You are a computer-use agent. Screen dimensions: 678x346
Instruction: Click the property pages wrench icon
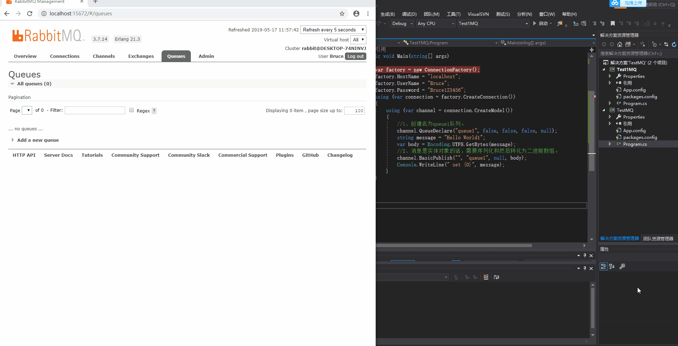(622, 266)
